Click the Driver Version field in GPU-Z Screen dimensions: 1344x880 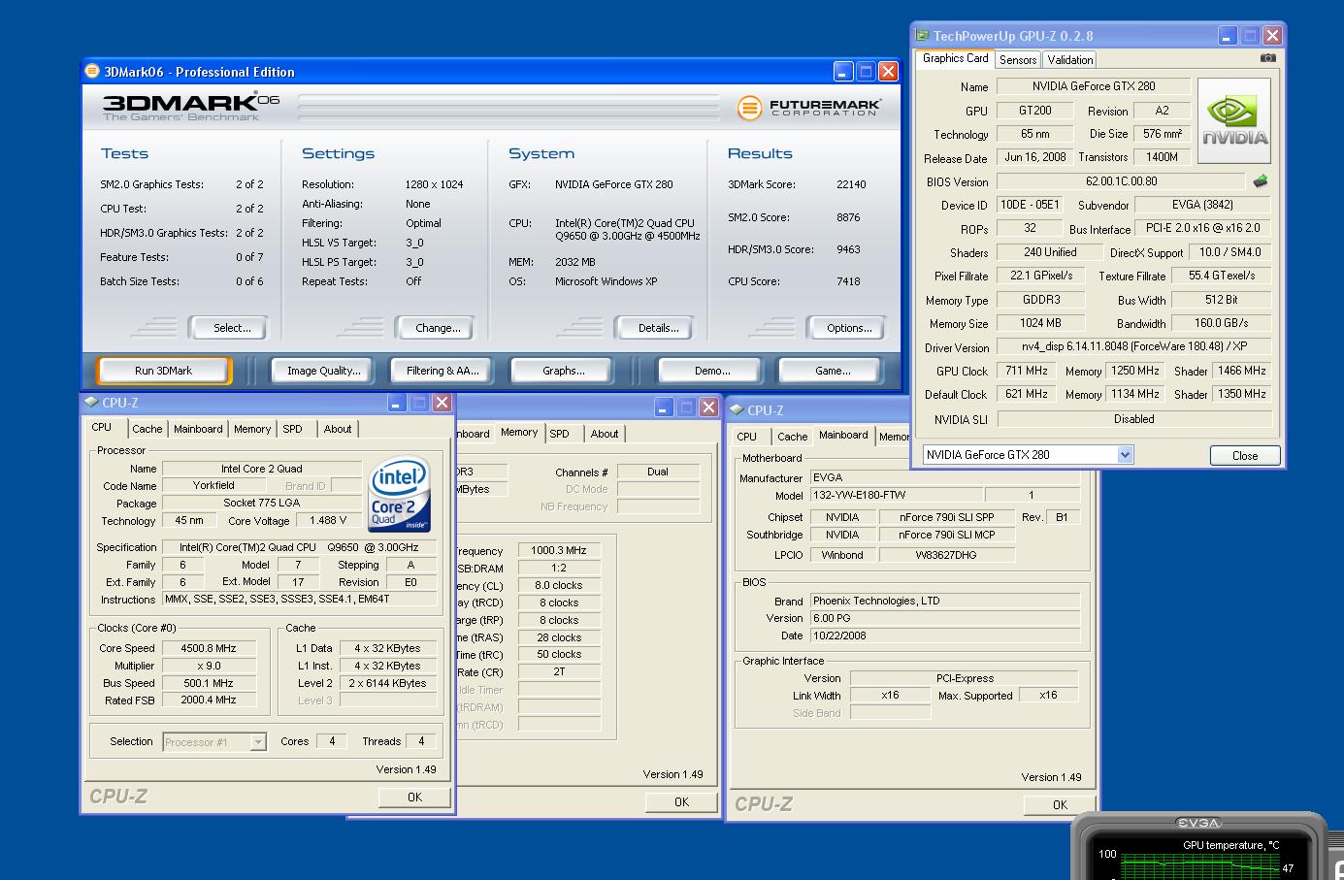pos(1134,346)
